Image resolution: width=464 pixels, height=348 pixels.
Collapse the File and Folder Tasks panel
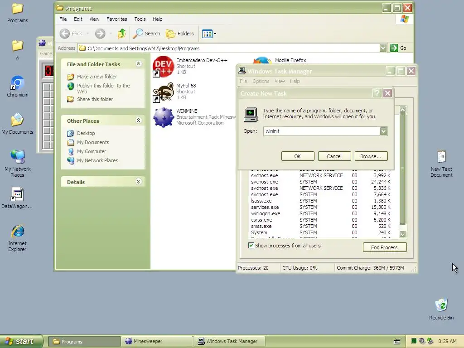pyautogui.click(x=139, y=64)
